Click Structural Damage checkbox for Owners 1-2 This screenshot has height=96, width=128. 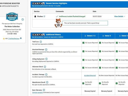[83, 51]
